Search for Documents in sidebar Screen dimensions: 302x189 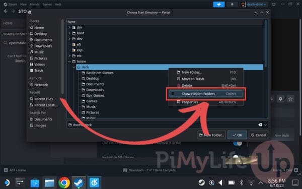click(41, 119)
